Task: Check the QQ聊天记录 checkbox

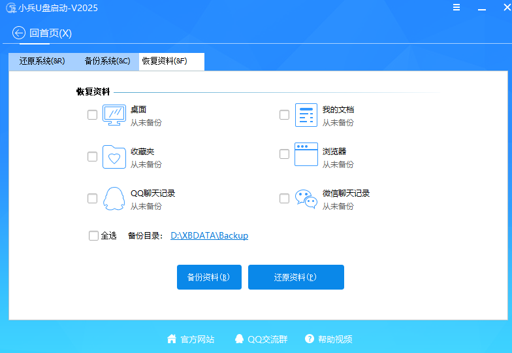Action: 93,199
